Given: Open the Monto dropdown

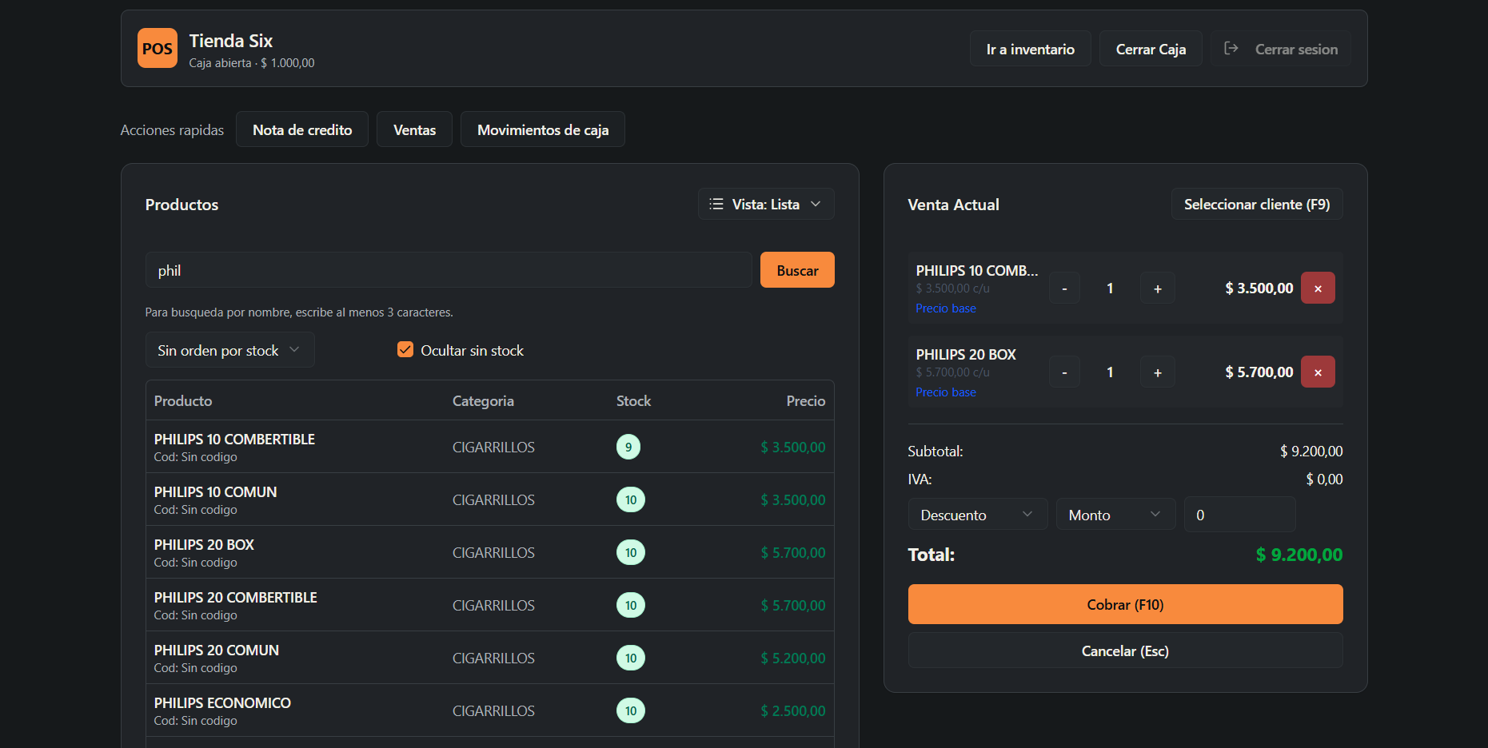Looking at the screenshot, I should click(1115, 515).
